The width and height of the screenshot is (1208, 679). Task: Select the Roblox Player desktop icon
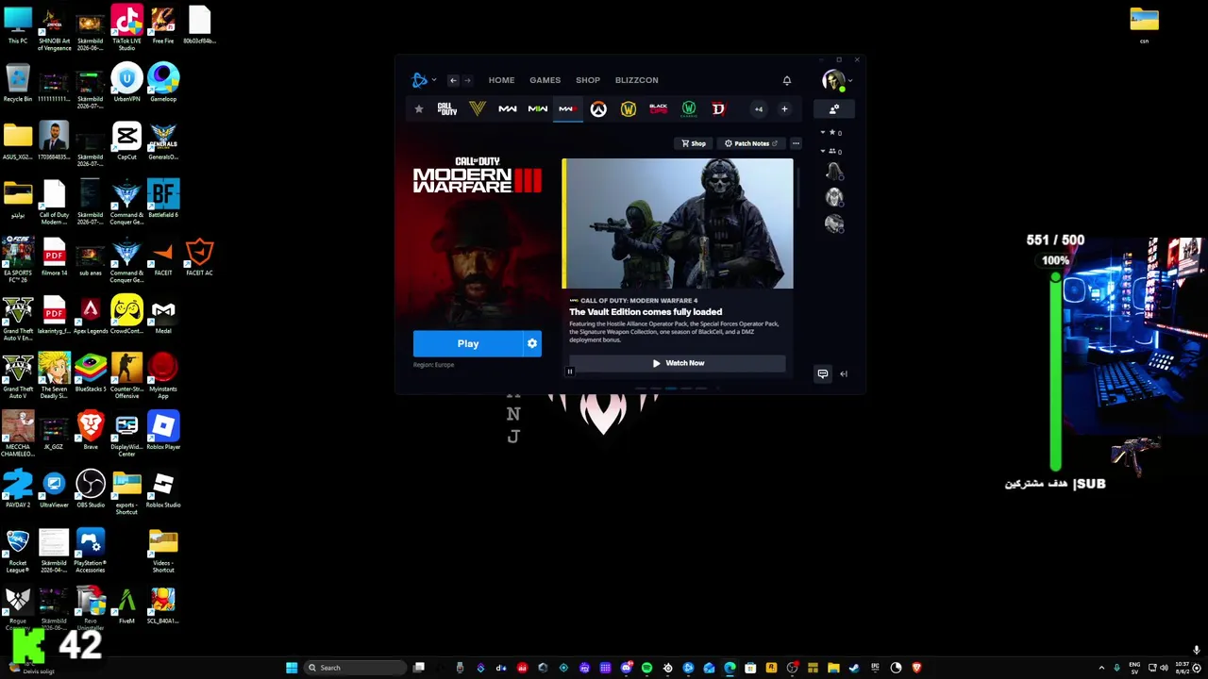pos(162,431)
